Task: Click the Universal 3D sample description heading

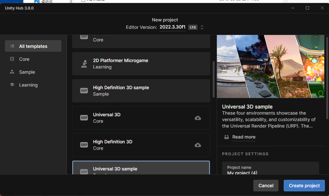Action: click(247, 107)
